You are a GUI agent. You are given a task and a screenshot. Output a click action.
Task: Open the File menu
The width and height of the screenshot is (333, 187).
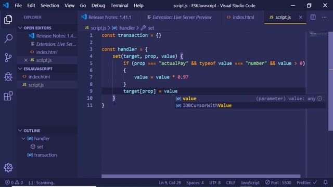(18, 6)
